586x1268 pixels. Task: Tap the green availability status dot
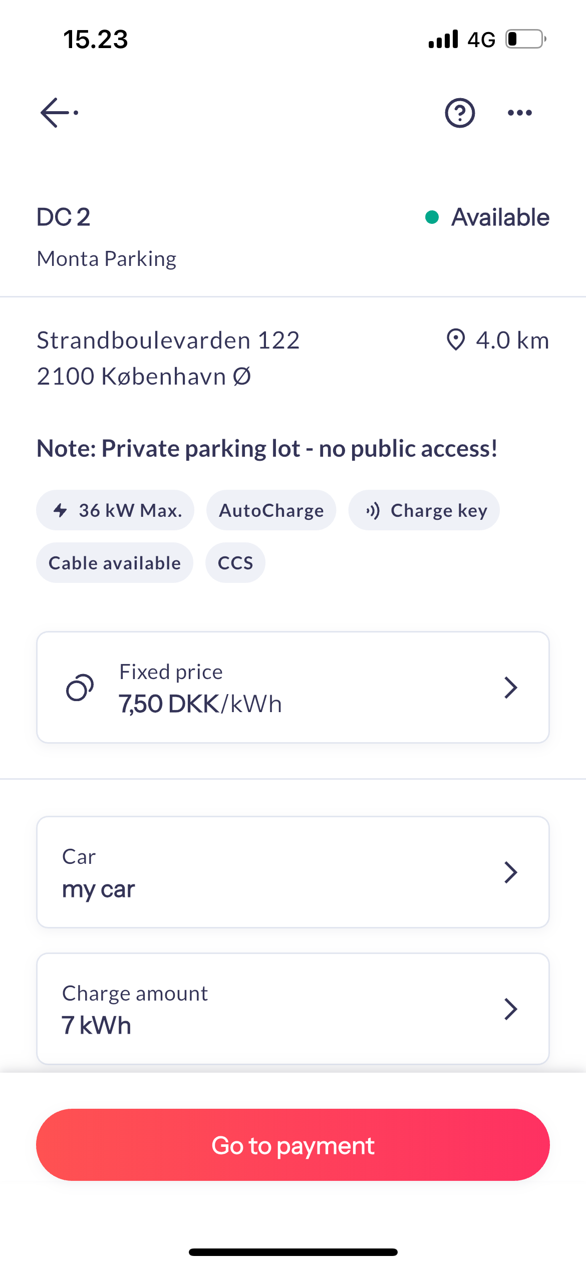(x=432, y=217)
